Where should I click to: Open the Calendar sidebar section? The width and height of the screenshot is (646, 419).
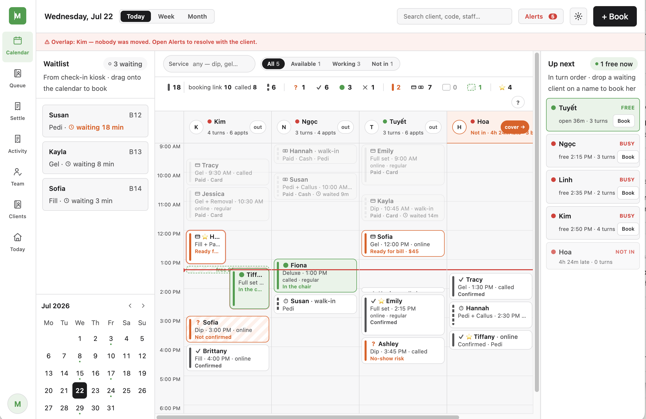pos(17,46)
